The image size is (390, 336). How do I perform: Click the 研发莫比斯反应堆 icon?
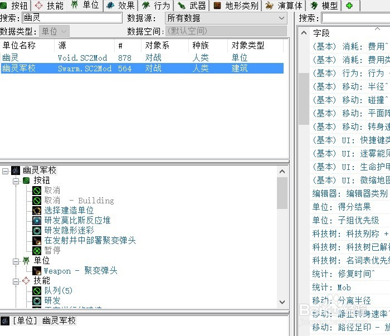pos(37,221)
